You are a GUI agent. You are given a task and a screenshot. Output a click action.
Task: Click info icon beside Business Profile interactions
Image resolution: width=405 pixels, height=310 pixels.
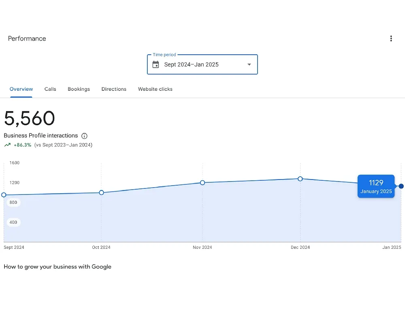coord(84,136)
